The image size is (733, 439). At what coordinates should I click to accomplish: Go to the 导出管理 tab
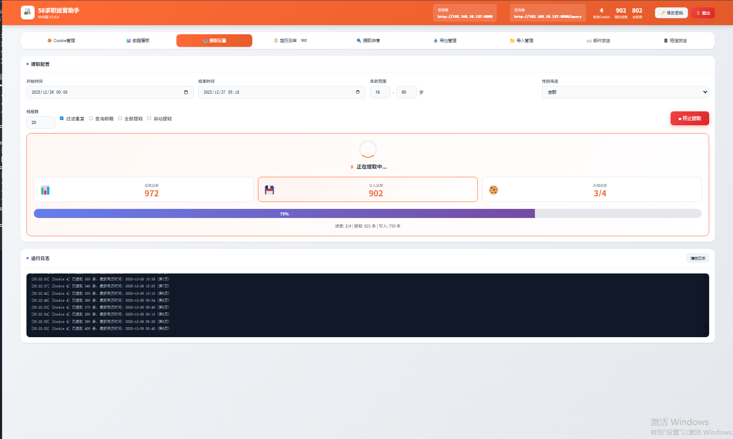pyautogui.click(x=445, y=41)
